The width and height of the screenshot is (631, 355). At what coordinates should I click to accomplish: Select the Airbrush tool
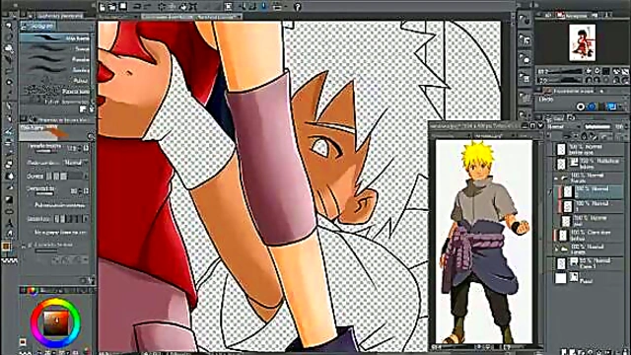[9, 141]
